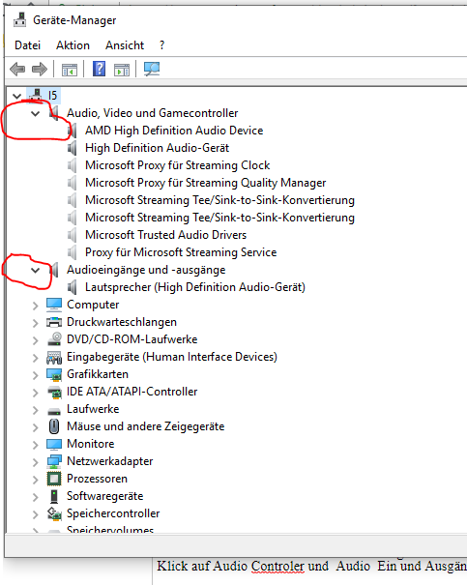
Task: Select Microsoft Proxy für Streaming Clock
Action: click(x=178, y=165)
